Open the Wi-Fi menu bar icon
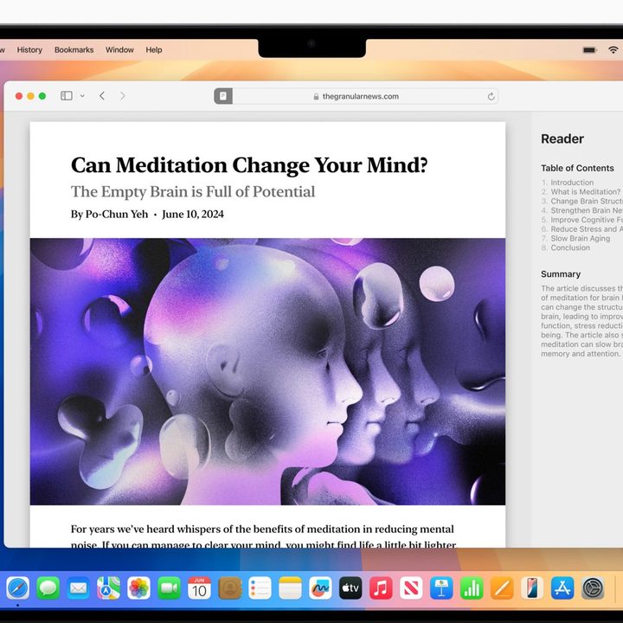This screenshot has height=623, width=623. (x=613, y=49)
